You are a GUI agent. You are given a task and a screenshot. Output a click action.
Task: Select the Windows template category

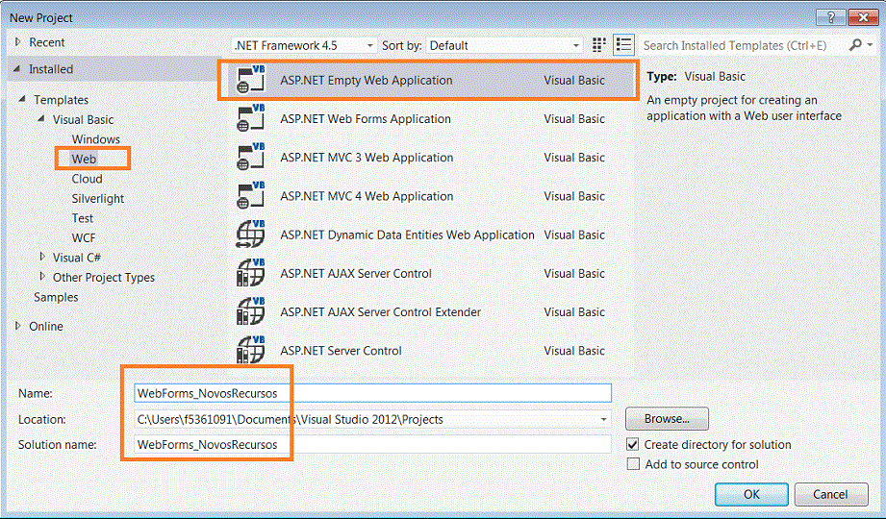95,139
